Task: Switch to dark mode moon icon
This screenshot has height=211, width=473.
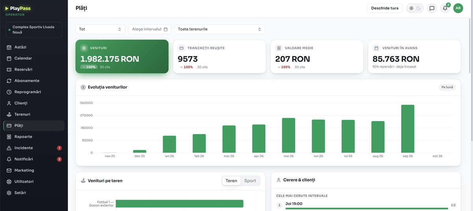Action: [x=419, y=8]
